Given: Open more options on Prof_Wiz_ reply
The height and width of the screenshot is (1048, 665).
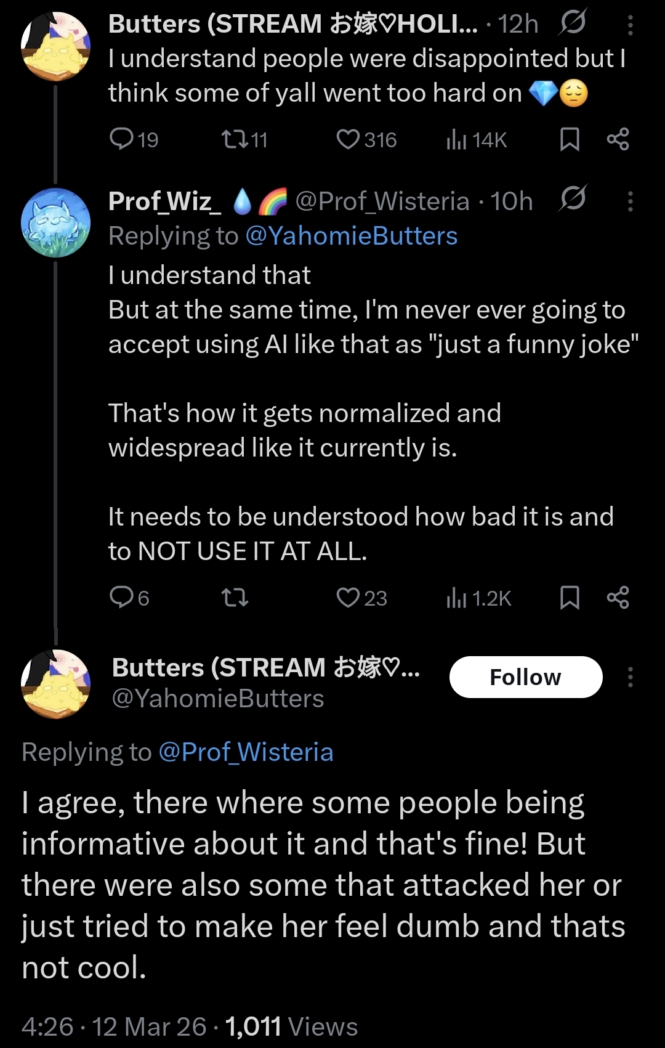Looking at the screenshot, I should (630, 201).
